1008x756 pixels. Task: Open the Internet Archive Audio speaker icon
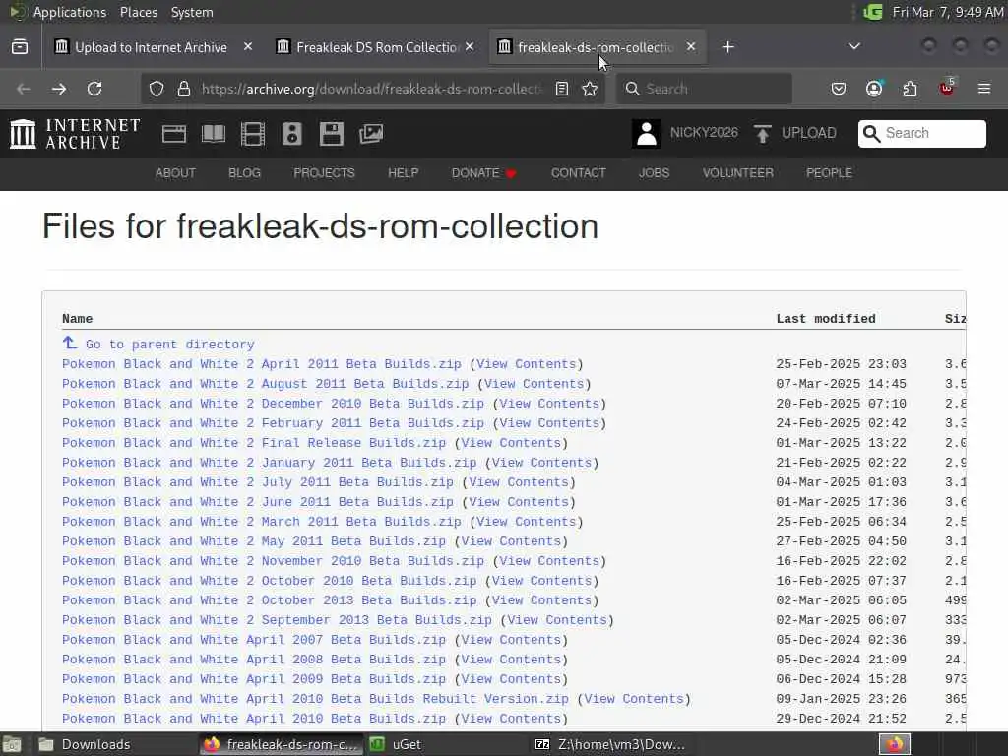[291, 134]
